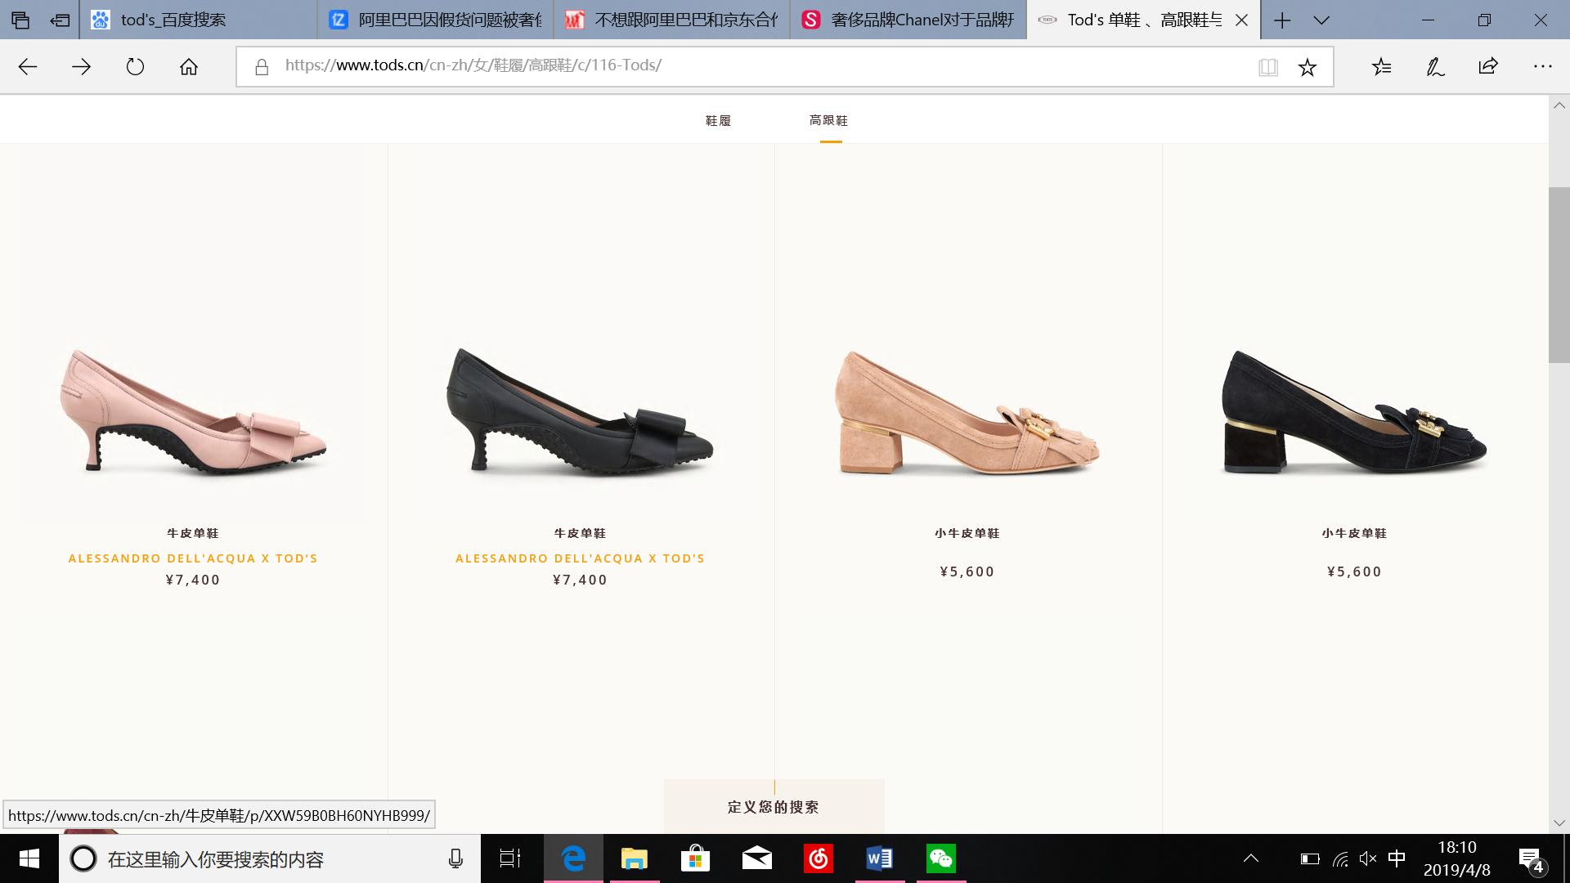Click the ALESSANDRO DELL'ACQUA link under the pink shoe
This screenshot has height=883, width=1570.
(x=193, y=558)
